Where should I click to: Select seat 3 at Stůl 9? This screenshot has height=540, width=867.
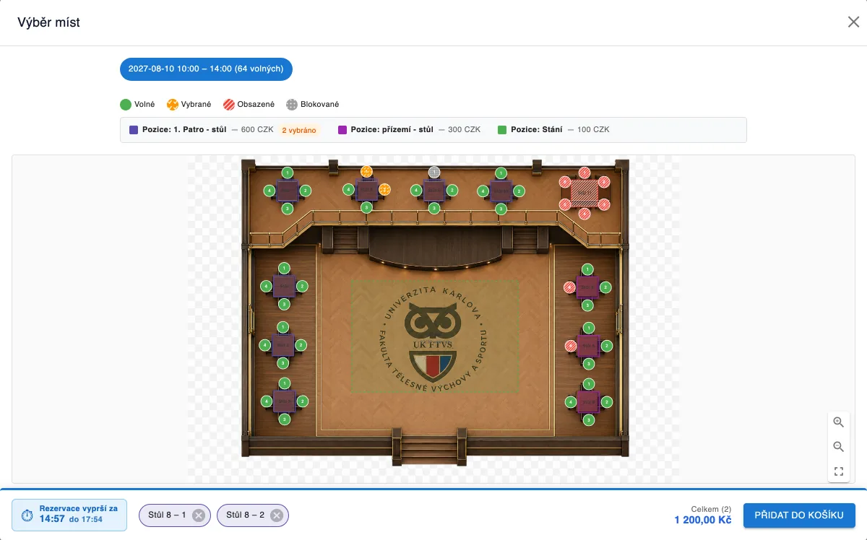434,208
